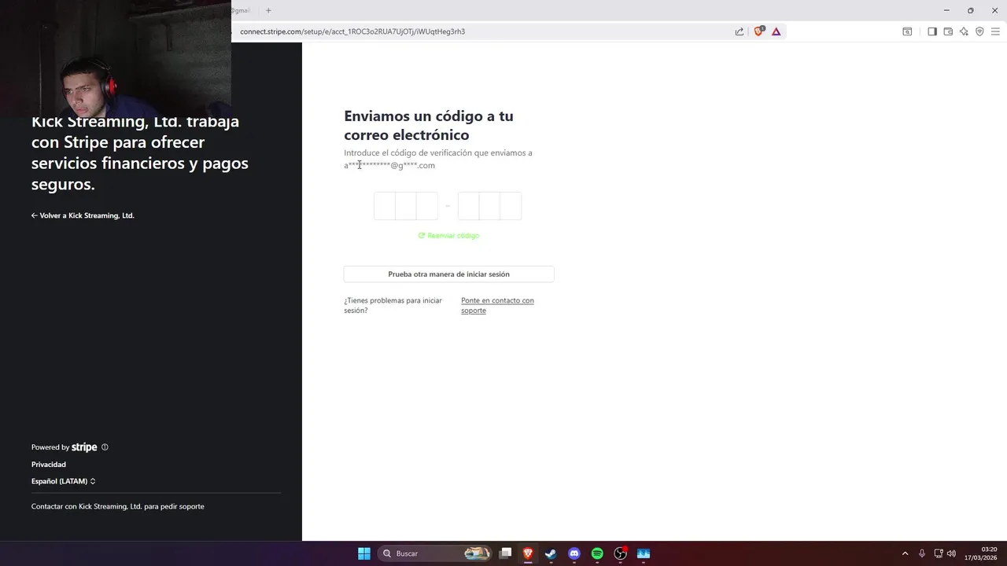Viewport: 1007px width, 566px height.
Task: Show hidden system tray icons
Action: point(905,553)
